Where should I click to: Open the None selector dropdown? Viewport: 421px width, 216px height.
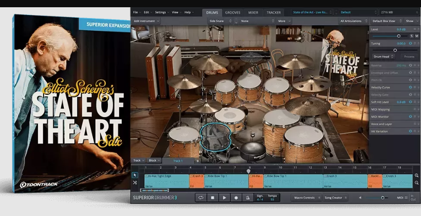point(257,21)
